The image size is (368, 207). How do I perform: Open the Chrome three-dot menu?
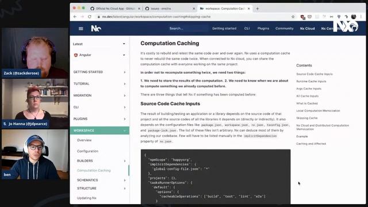(x=361, y=17)
